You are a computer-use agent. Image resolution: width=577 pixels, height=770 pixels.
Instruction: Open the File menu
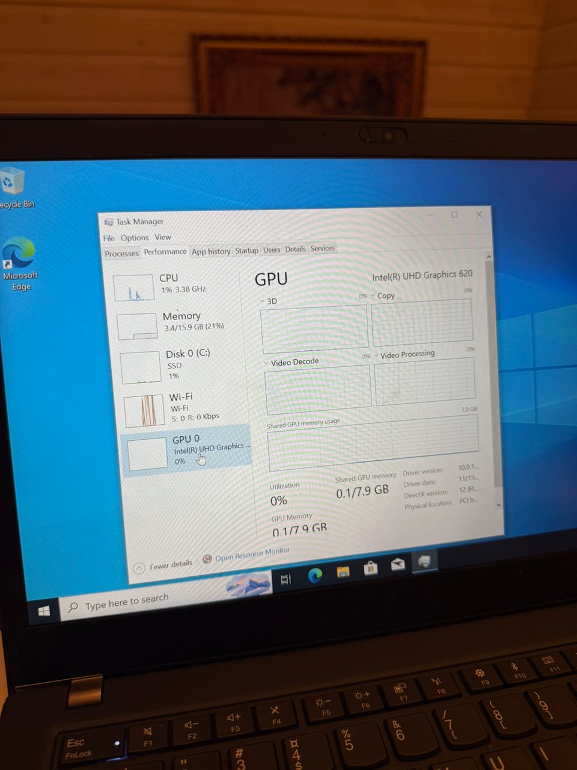pos(109,238)
